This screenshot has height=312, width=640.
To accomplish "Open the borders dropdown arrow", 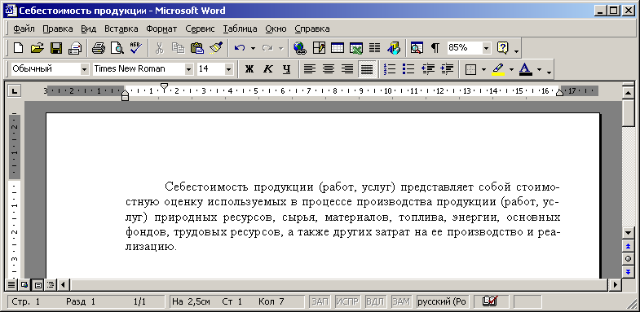I will pos(483,69).
